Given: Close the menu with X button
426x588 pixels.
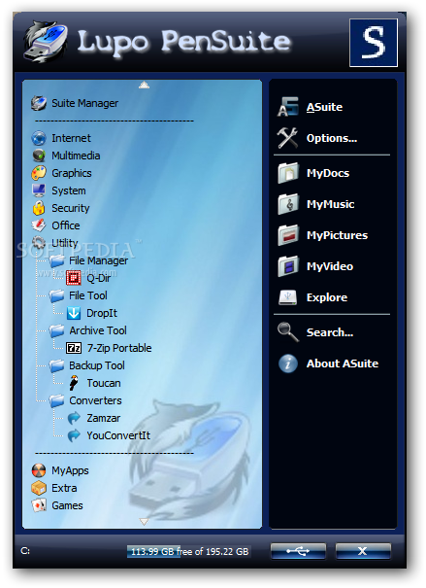Looking at the screenshot, I should pos(363,551).
